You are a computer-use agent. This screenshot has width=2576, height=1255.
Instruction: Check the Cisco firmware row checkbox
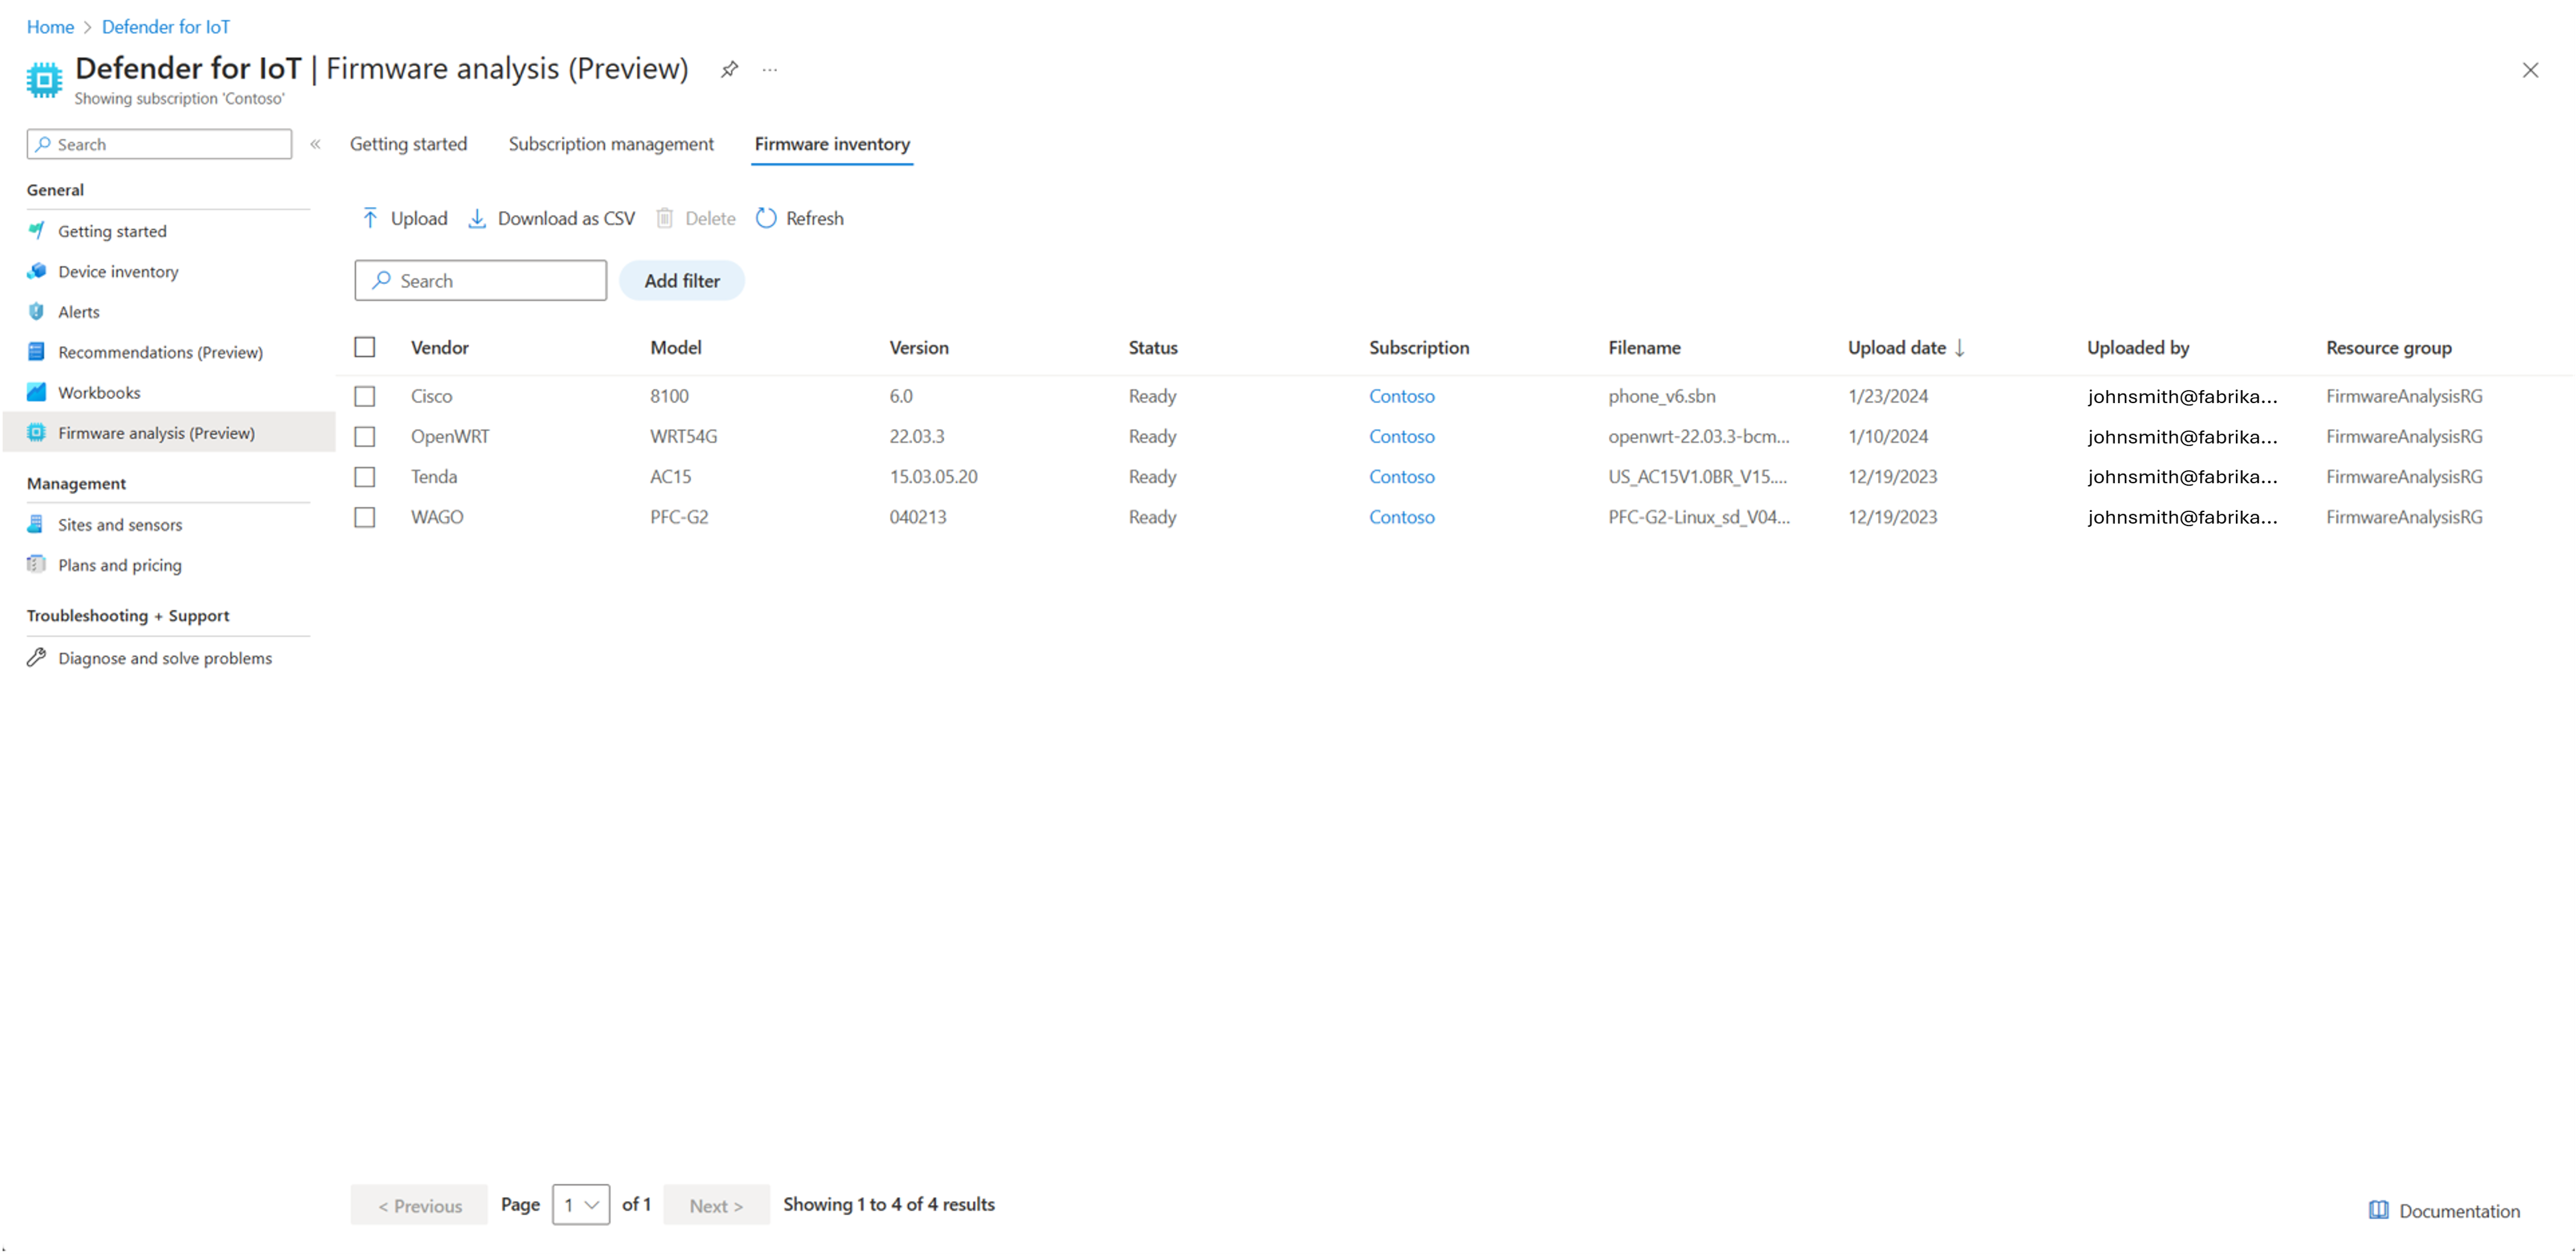point(365,396)
